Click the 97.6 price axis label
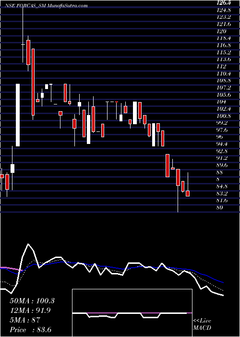The image size is (240, 337). point(223,130)
